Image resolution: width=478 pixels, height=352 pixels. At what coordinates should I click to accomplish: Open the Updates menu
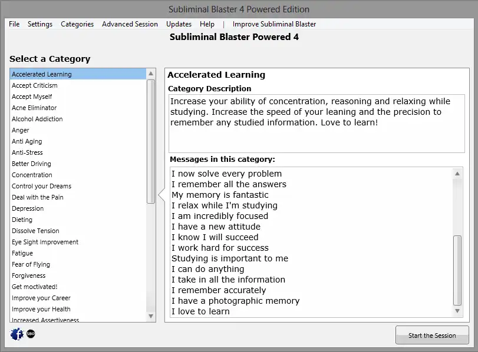(x=179, y=24)
